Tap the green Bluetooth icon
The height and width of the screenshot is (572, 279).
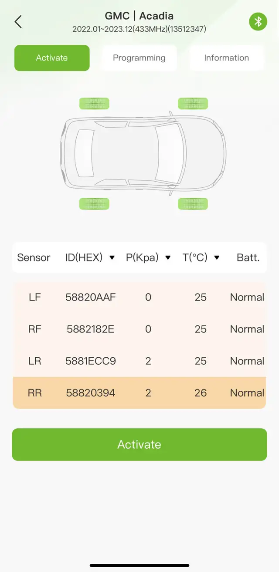pyautogui.click(x=258, y=21)
